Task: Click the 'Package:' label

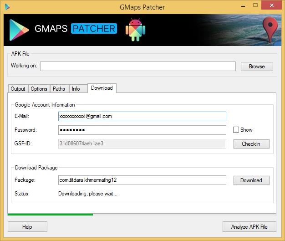Action: [25, 180]
